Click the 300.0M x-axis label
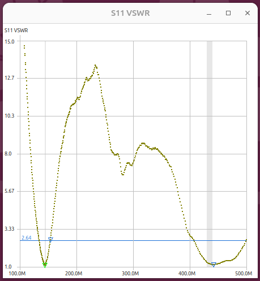Viewport: 260px width, 281px height. point(130,273)
